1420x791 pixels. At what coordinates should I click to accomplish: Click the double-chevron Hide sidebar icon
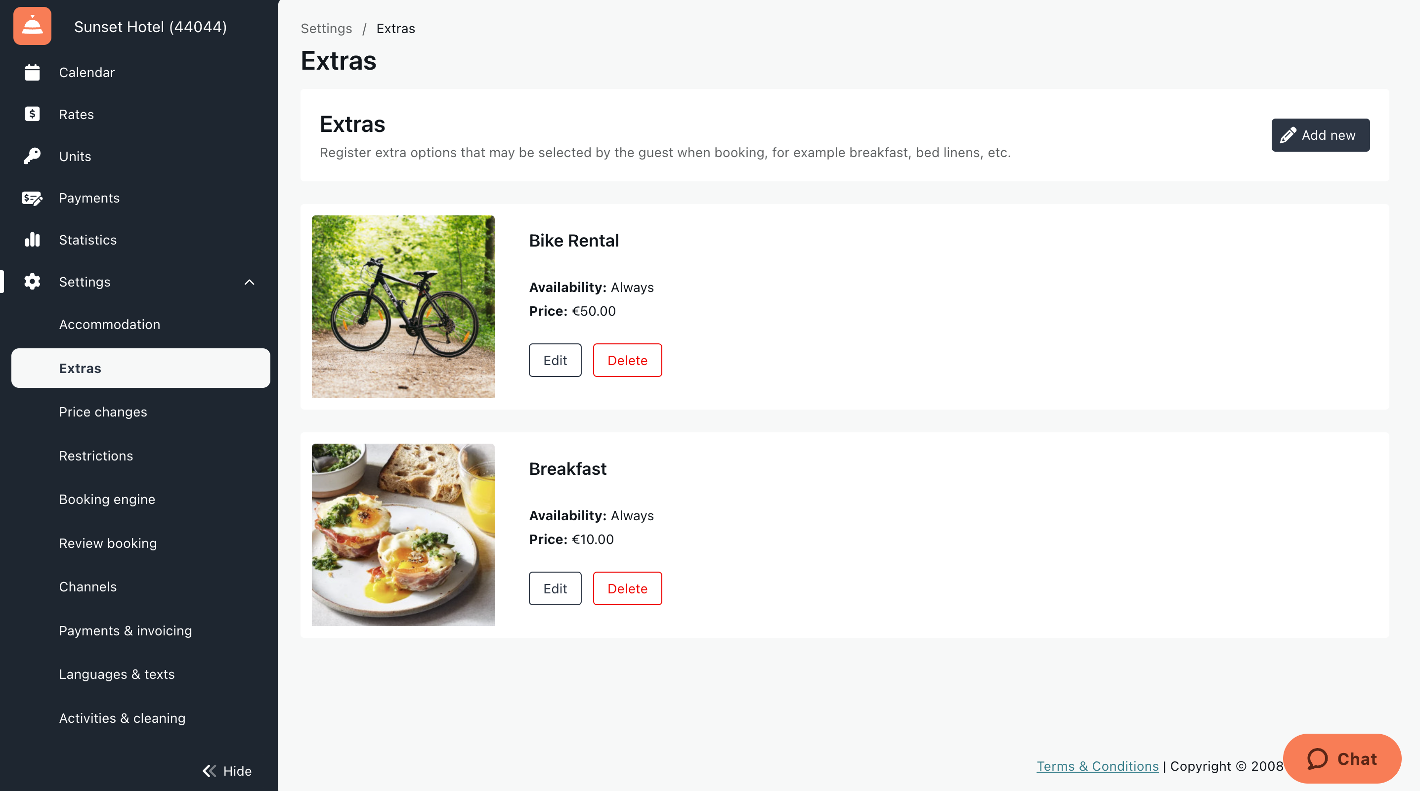(210, 771)
